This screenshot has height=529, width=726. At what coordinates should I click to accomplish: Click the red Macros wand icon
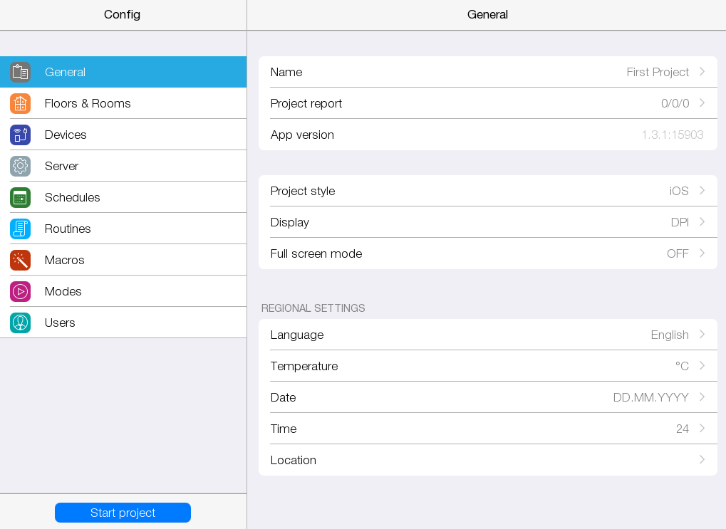tap(20, 260)
